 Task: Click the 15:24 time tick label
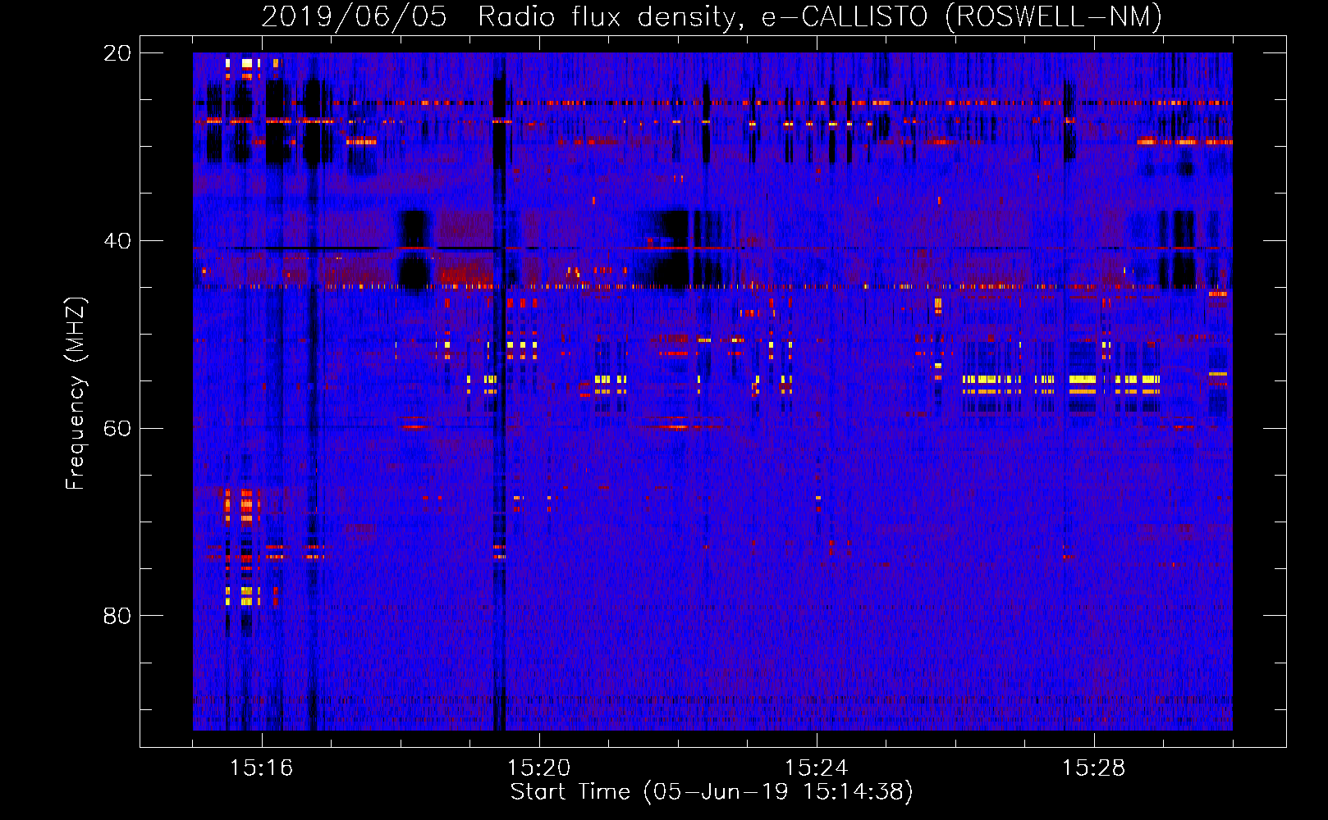[816, 768]
